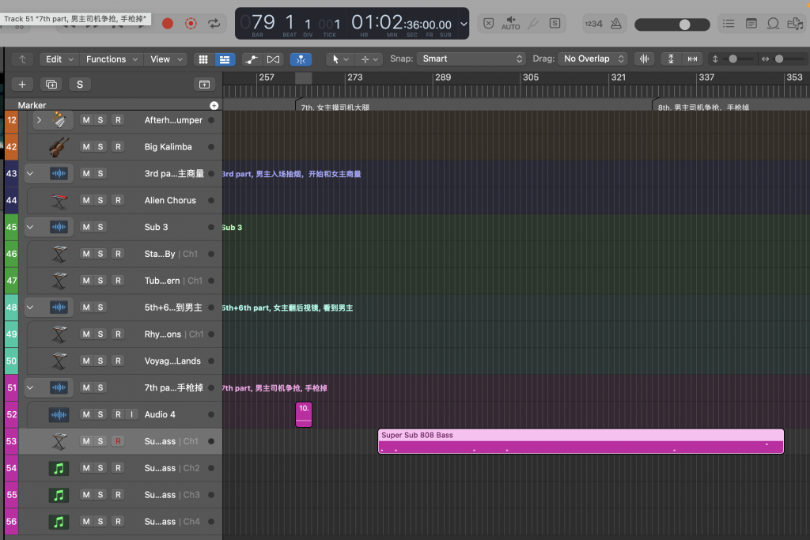The height and width of the screenshot is (540, 810).
Task: Switch to the tracks list view icon
Action: click(x=225, y=59)
